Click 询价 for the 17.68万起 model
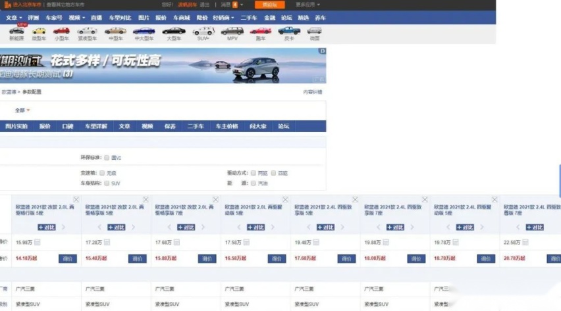561x311 pixels. point(347,258)
